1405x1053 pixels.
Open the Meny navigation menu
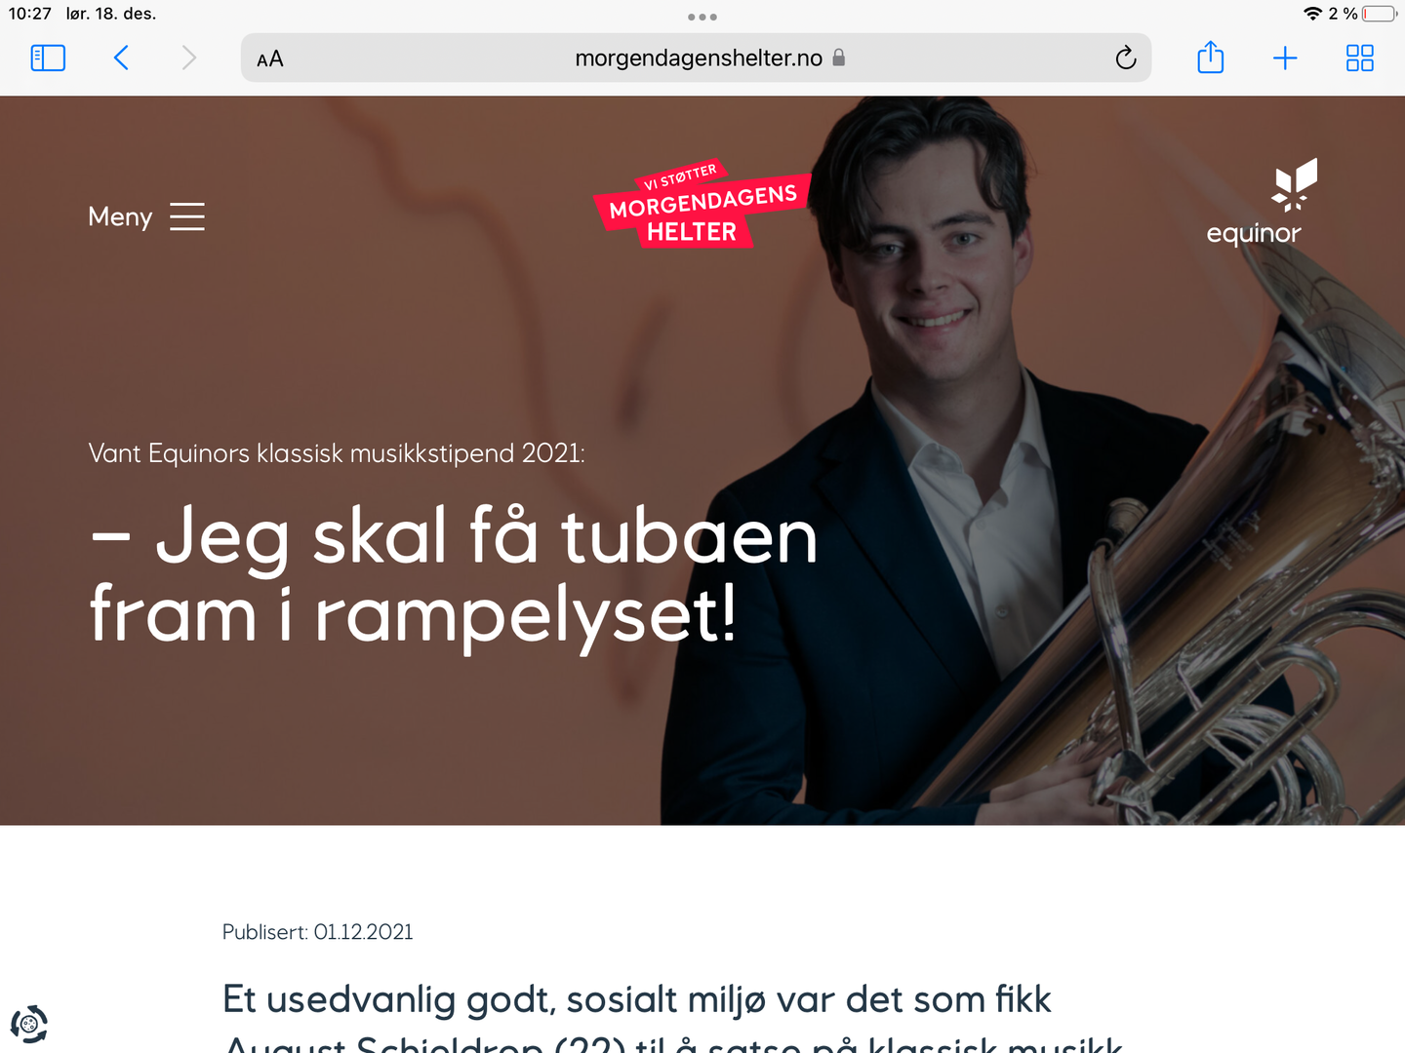click(x=146, y=216)
